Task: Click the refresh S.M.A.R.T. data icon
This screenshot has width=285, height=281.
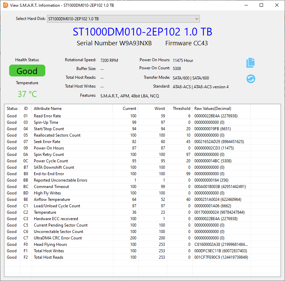Action: 251,79
